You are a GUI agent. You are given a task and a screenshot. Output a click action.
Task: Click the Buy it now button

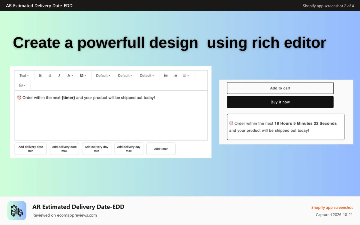pos(280,102)
